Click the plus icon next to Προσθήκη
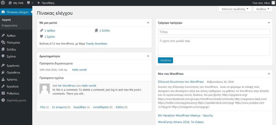276x125 pixels. point(39,3)
